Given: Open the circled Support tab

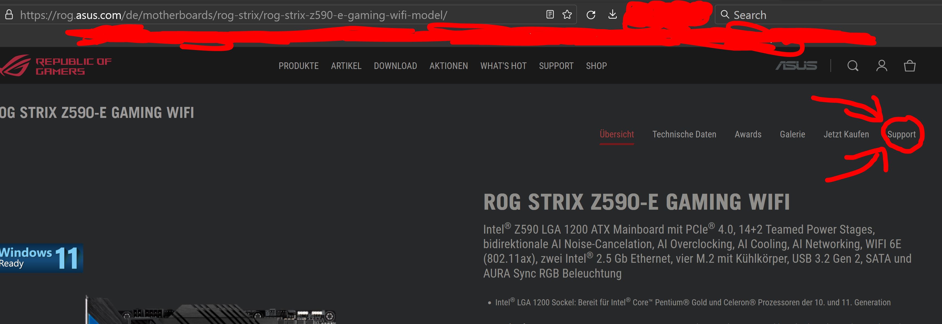Looking at the screenshot, I should pyautogui.click(x=901, y=135).
